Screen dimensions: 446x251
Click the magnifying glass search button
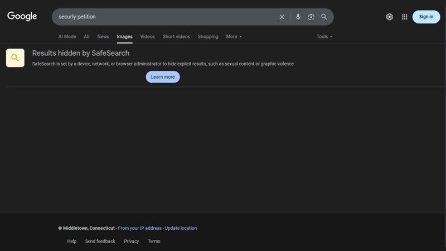pyautogui.click(x=324, y=17)
